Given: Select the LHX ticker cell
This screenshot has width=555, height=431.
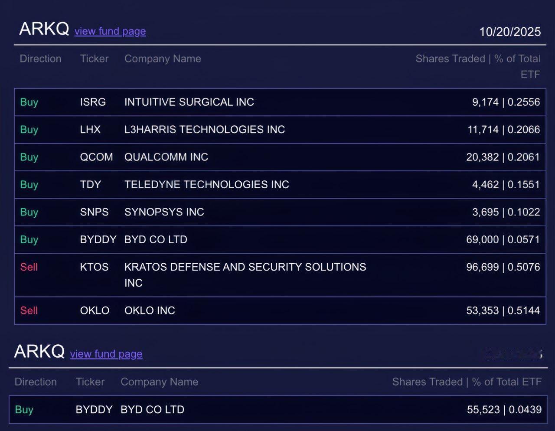Looking at the screenshot, I should pos(90,129).
